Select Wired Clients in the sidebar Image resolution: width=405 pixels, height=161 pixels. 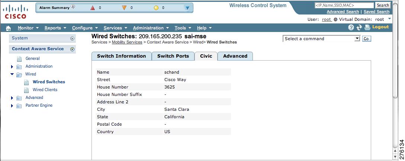point(45,90)
